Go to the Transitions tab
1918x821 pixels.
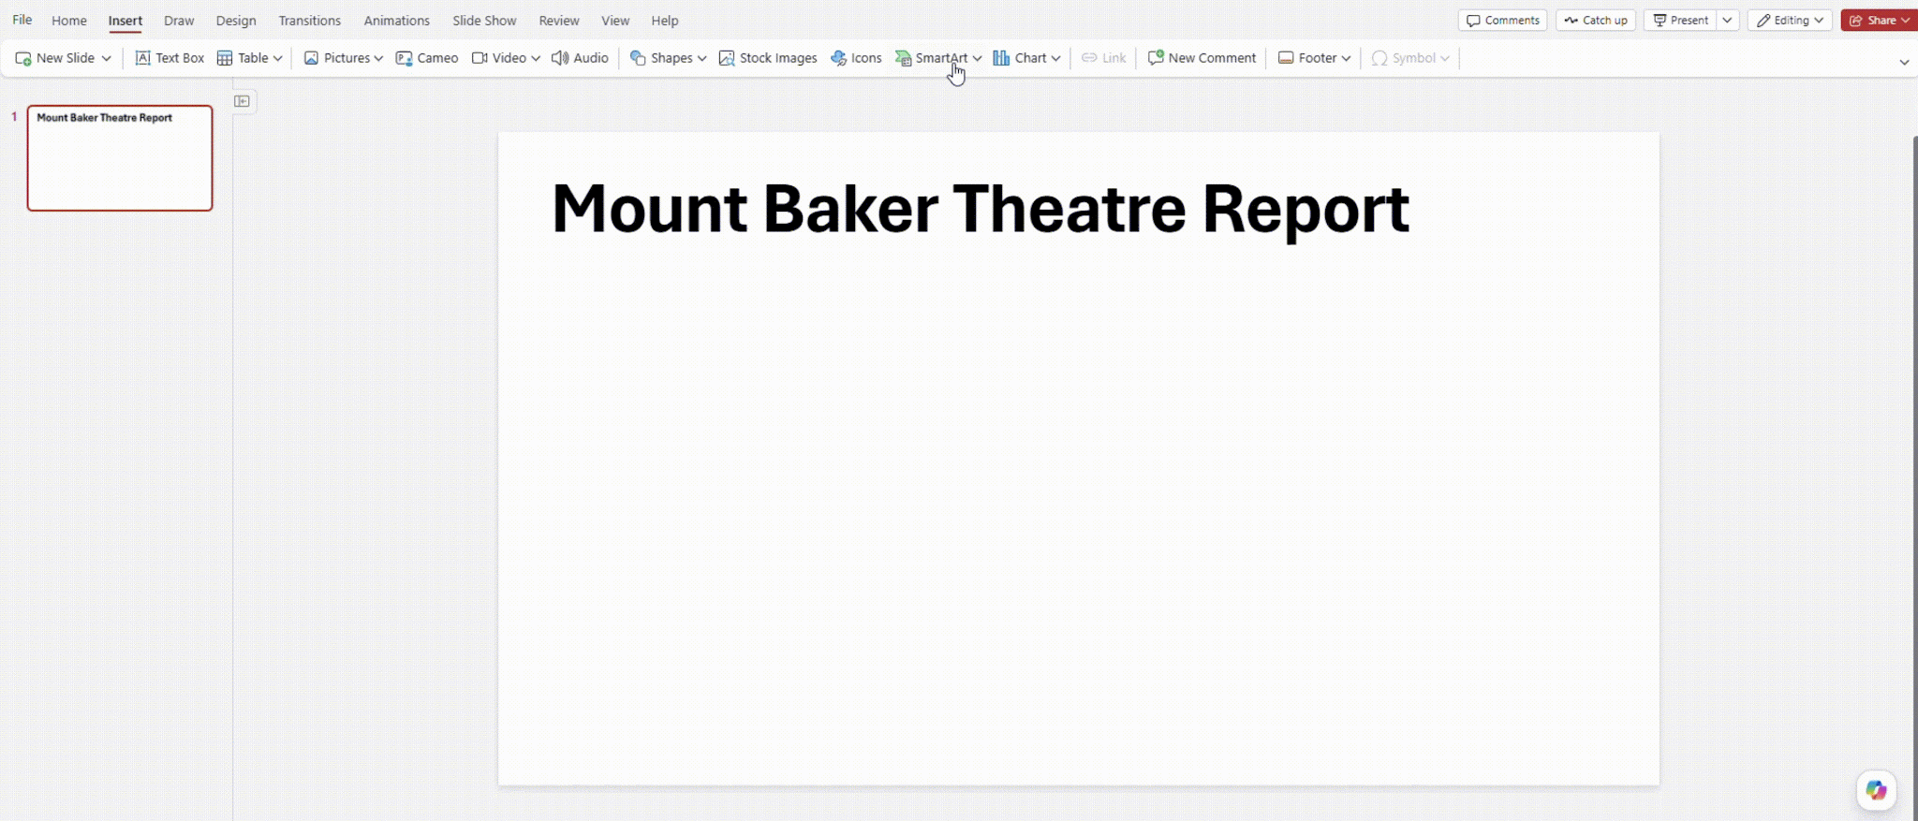coord(309,20)
